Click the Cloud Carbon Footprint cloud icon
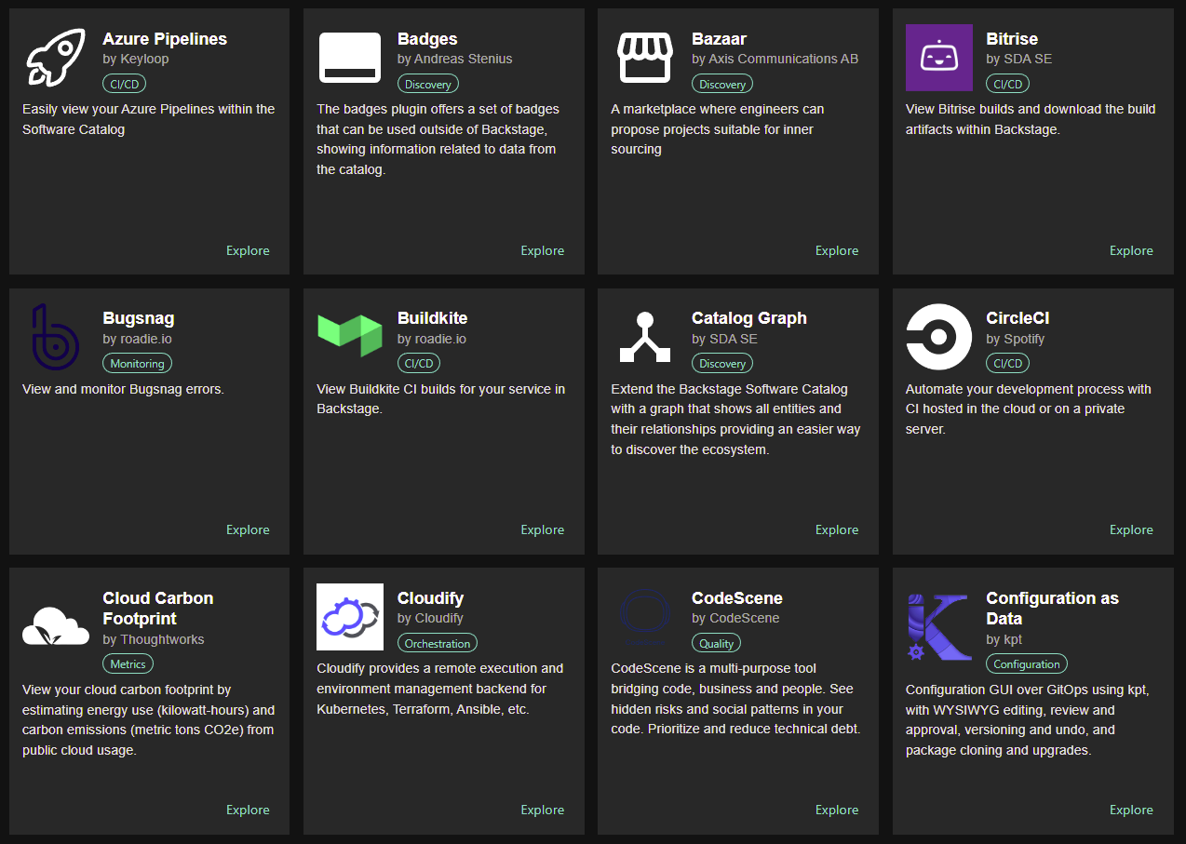The height and width of the screenshot is (844, 1186). tap(56, 626)
